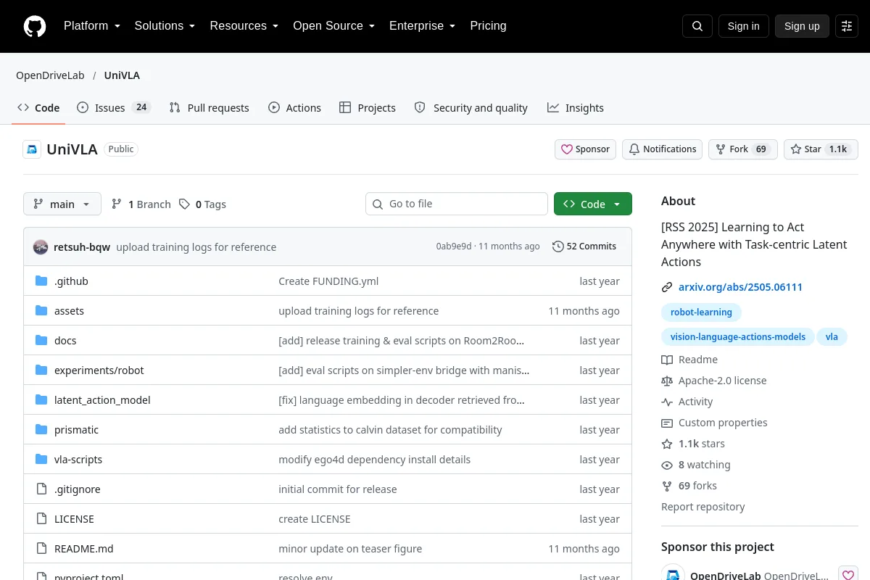The height and width of the screenshot is (580, 870).
Task: Fork the repository with Fork button
Action: coord(743,149)
